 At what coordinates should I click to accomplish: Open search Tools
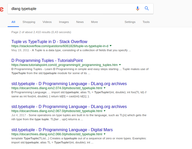(146, 22)
